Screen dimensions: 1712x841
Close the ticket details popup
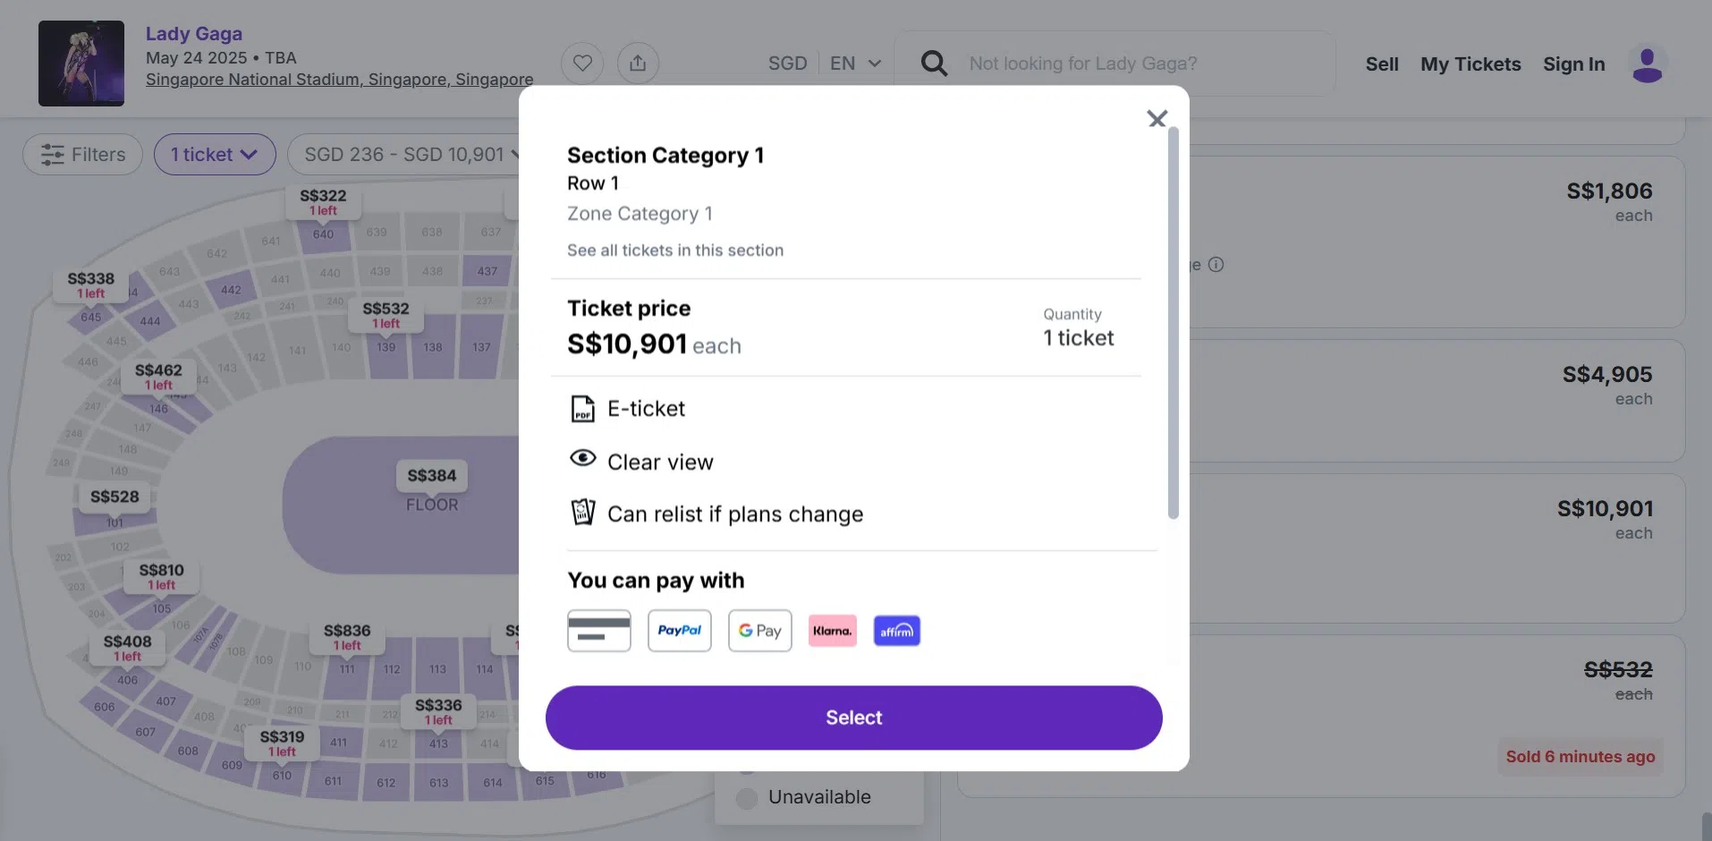(1157, 119)
